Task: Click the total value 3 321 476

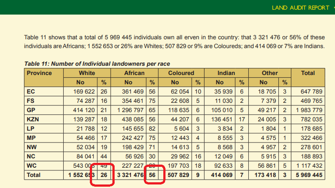Action: click(130, 175)
